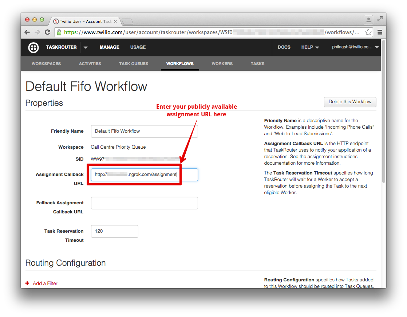The height and width of the screenshot is (317, 407).
Task: Select the Twilio User – Account browser tab
Action: coord(85,21)
